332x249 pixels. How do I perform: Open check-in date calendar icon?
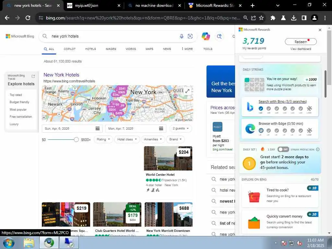tap(98, 128)
